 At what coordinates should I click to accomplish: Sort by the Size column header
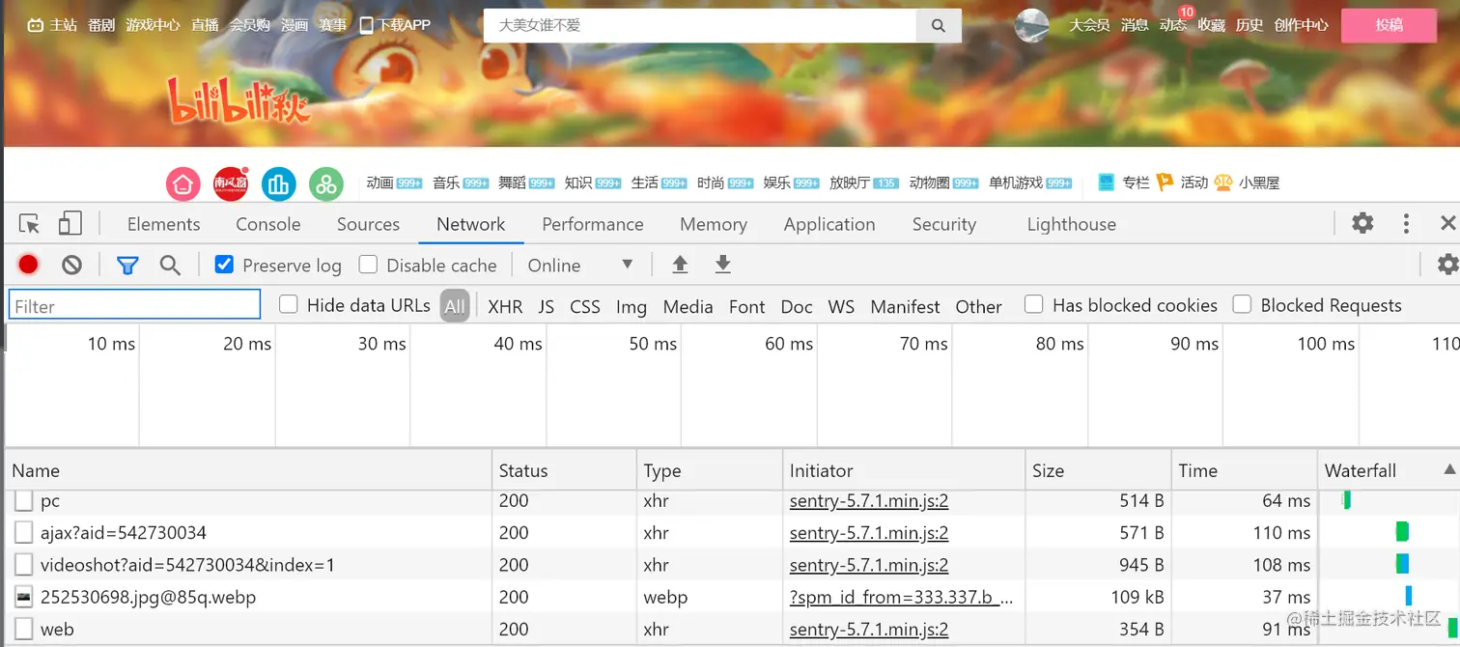coord(1098,470)
